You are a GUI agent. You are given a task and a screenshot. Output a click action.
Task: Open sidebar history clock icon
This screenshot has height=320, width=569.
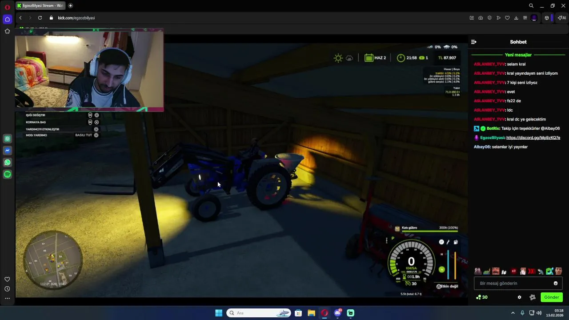pyautogui.click(x=7, y=289)
